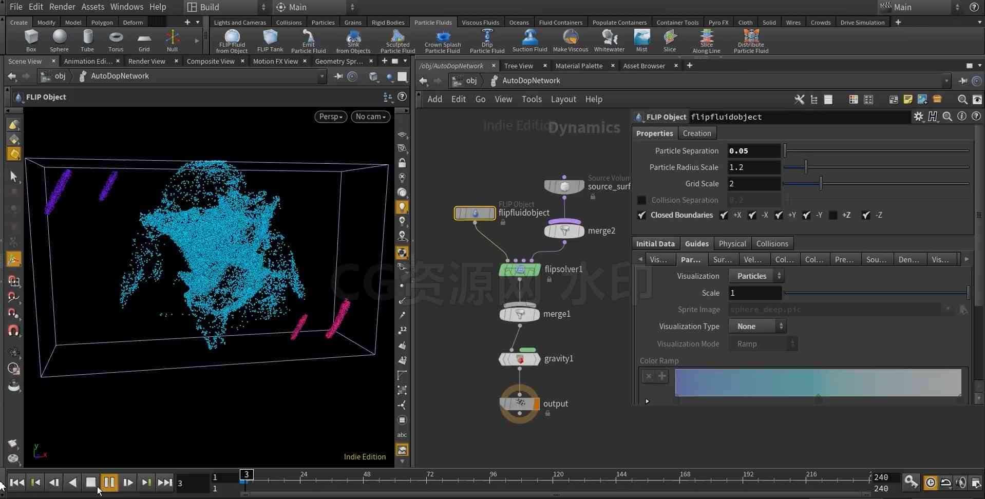Expand the Color Ramp disclosure arrow
The height and width of the screenshot is (499, 985).
(x=647, y=401)
